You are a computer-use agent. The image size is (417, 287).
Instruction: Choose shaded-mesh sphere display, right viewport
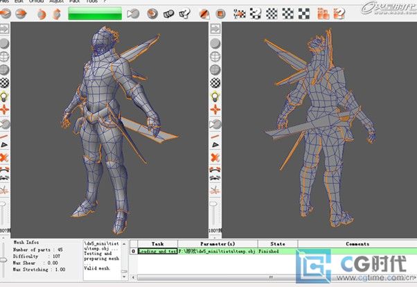point(215,69)
